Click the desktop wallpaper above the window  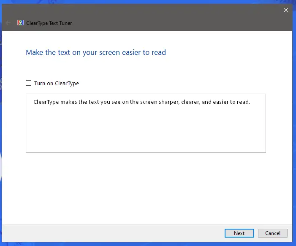[148, 2]
